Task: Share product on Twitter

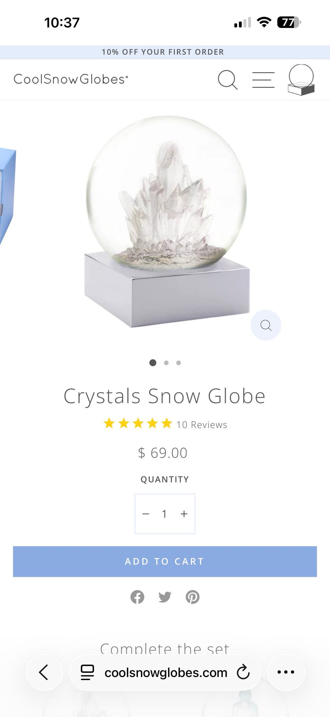Action: (165, 597)
